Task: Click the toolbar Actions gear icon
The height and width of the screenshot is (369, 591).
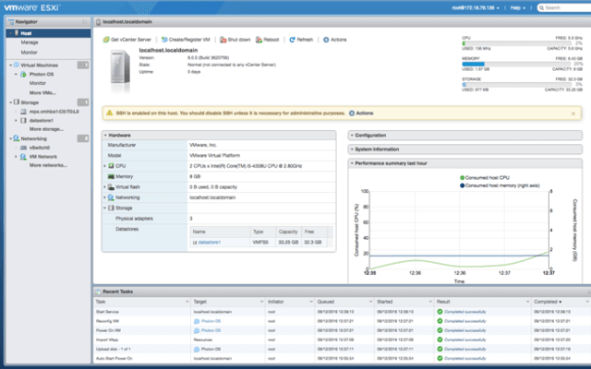Action: pos(326,40)
